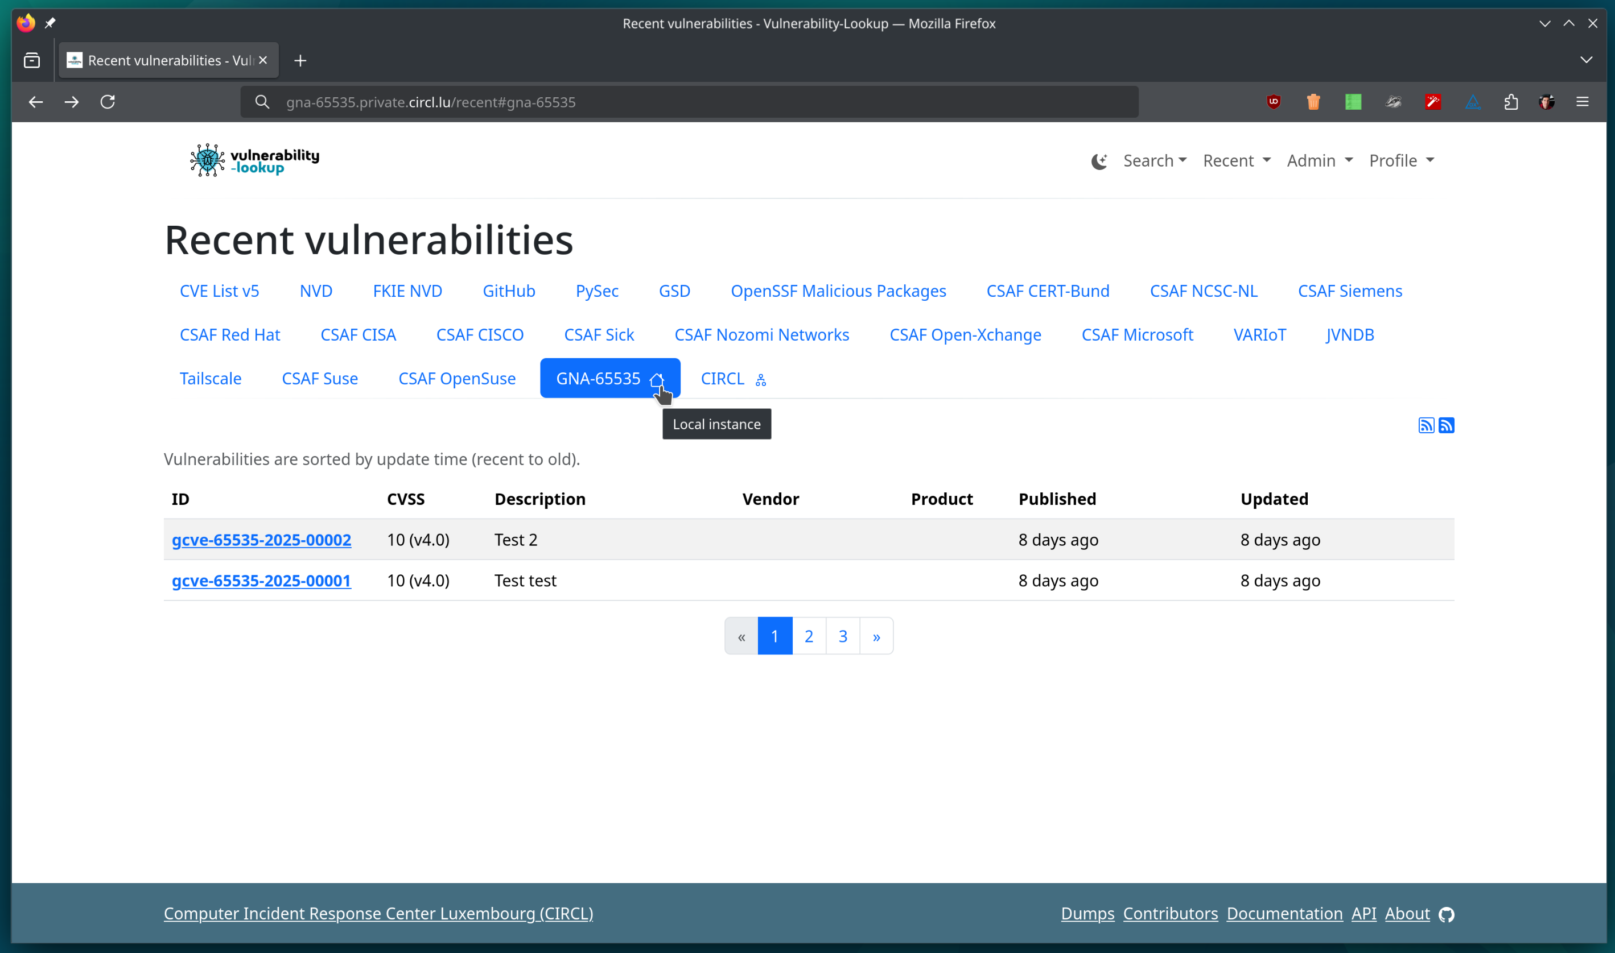Open the Admin dropdown menu
Screen dimensions: 1615x953
[1319, 160]
